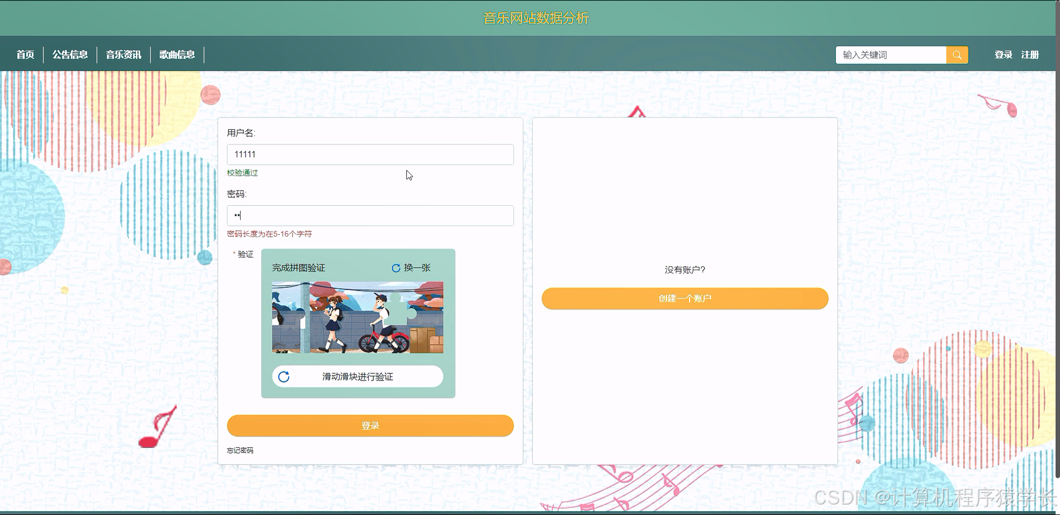Screen dimensions: 1060x515
Task: Click the 换一张 refresh captcha text
Action: [x=417, y=267]
